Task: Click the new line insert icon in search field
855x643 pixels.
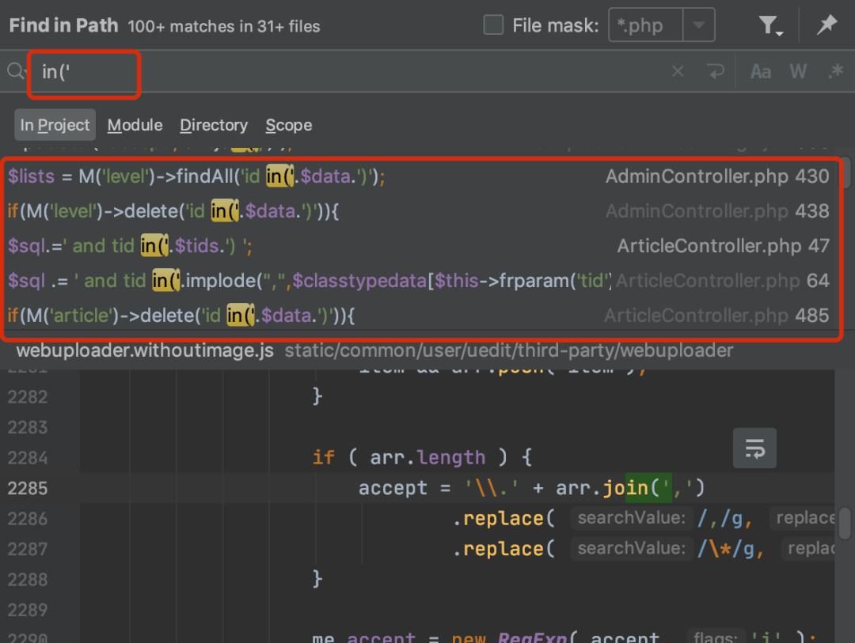Action: click(716, 72)
